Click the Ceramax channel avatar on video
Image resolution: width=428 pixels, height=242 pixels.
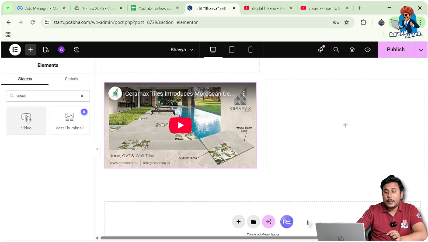[x=115, y=93]
